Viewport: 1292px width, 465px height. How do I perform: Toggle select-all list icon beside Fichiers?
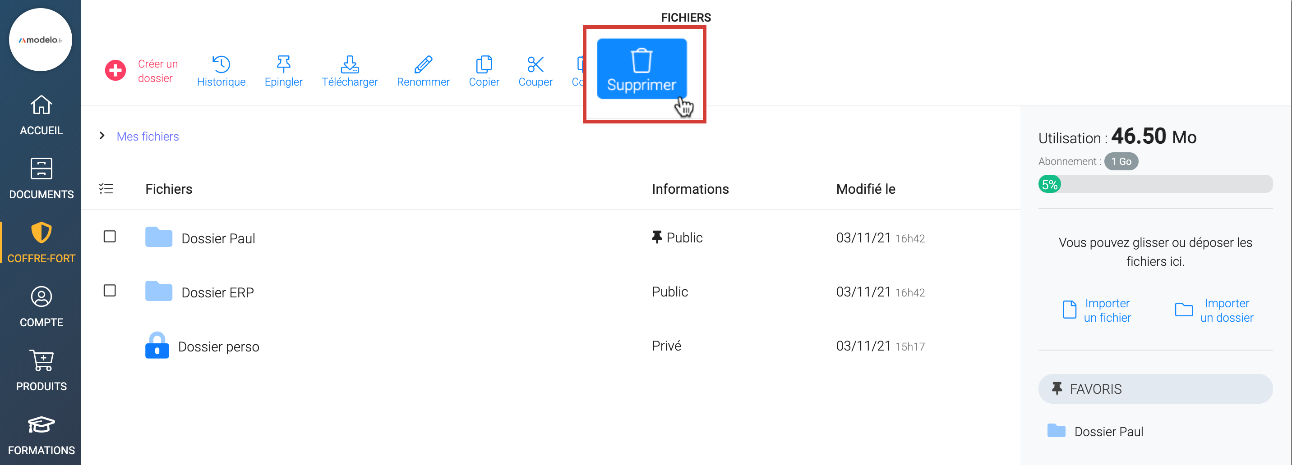click(x=106, y=189)
